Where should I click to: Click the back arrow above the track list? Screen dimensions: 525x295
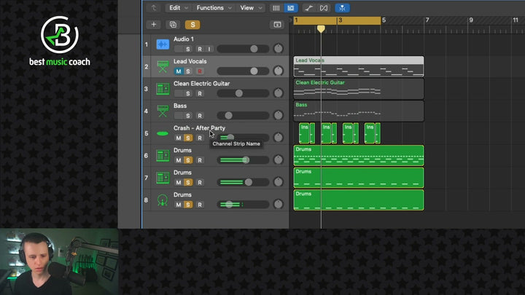154,8
